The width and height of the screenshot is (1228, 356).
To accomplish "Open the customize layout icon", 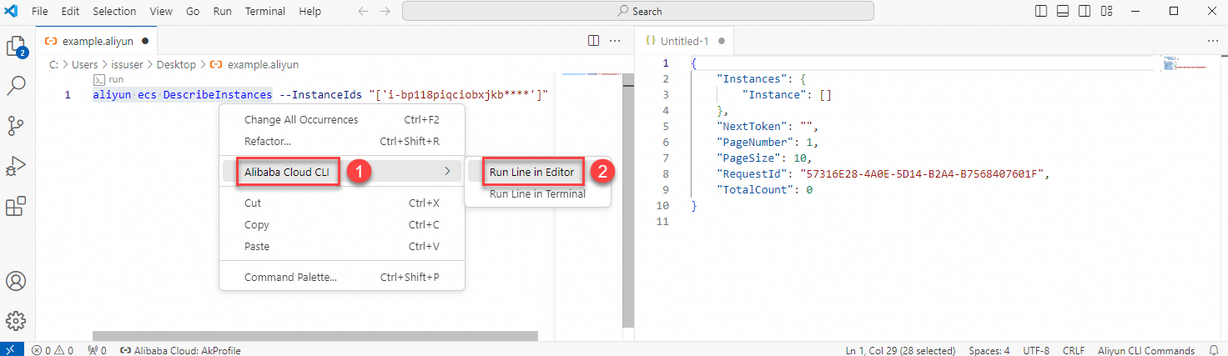I will (1107, 12).
